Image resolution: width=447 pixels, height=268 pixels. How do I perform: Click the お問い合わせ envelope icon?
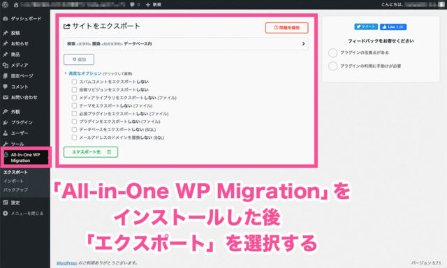coord(5,98)
